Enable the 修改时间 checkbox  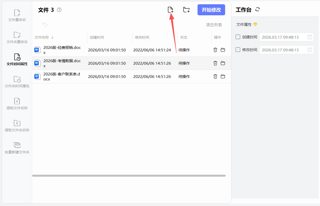click(x=238, y=50)
